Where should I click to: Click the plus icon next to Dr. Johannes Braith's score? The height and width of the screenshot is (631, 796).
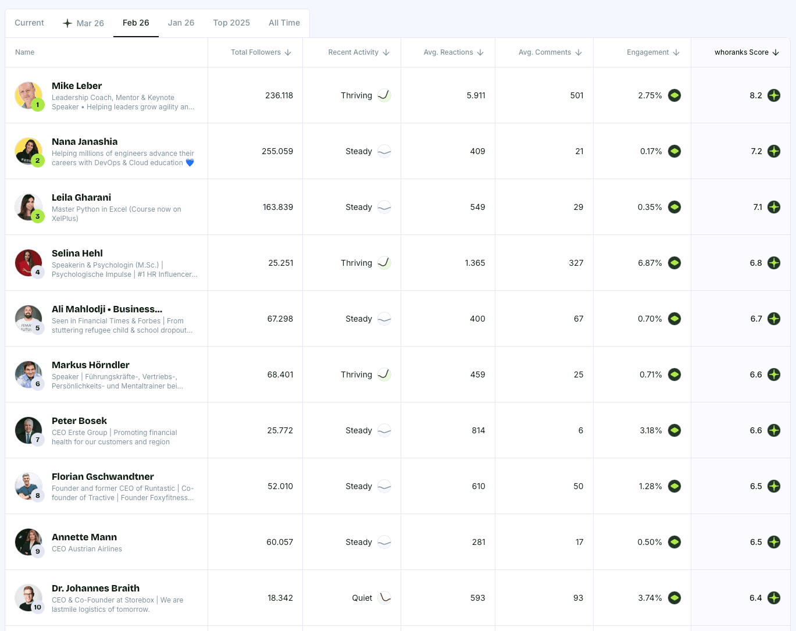coord(774,597)
